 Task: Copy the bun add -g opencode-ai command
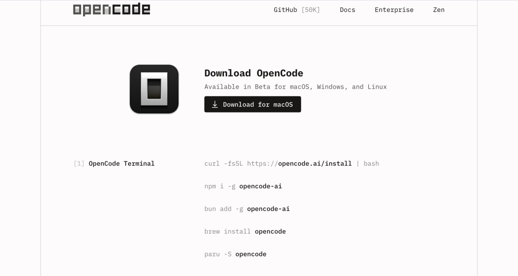(247, 209)
